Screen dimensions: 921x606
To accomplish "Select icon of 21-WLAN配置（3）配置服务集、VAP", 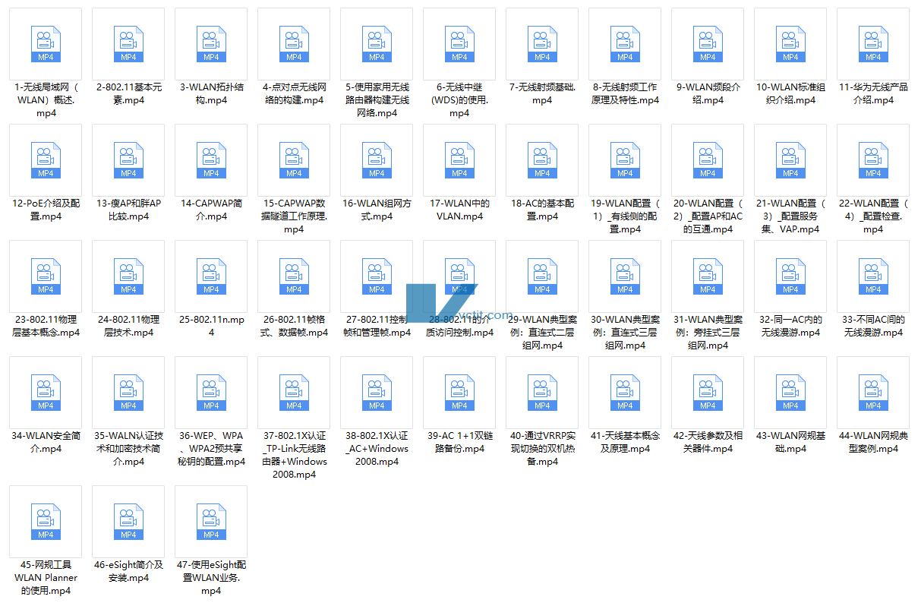I will [790, 160].
